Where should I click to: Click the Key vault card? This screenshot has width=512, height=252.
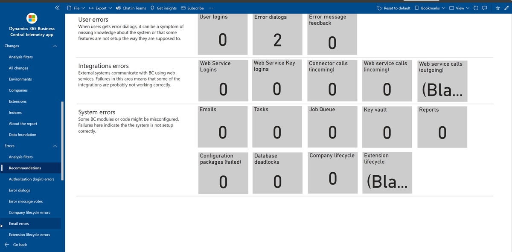click(387, 127)
